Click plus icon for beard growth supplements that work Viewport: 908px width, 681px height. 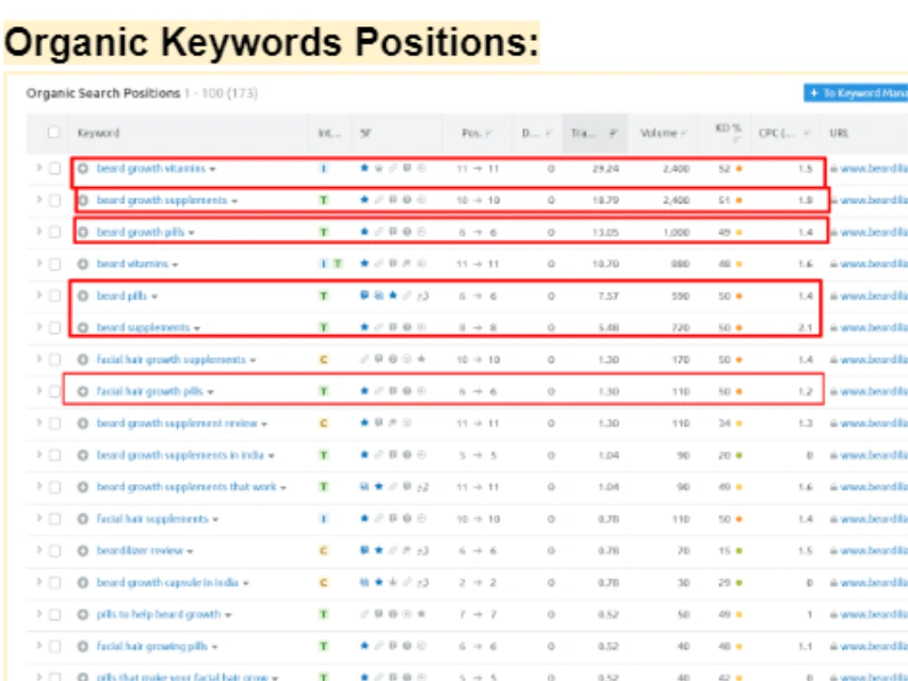pos(83,487)
